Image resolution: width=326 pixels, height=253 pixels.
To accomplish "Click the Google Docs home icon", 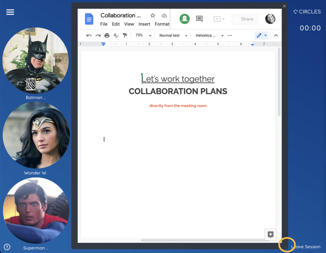I will tap(89, 19).
